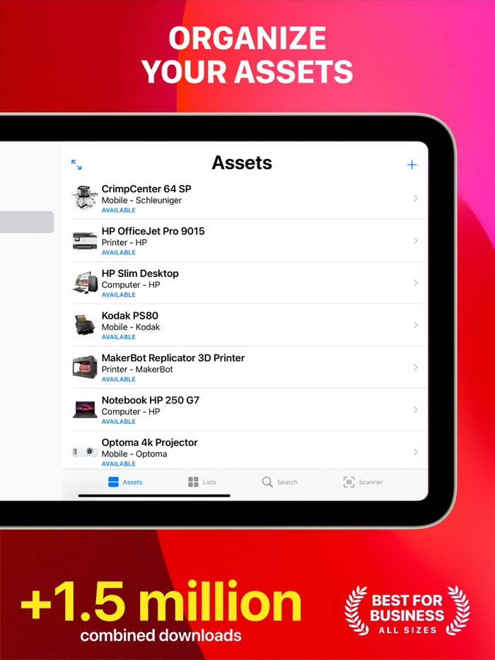Select the Kodak PS80 title

pos(129,316)
